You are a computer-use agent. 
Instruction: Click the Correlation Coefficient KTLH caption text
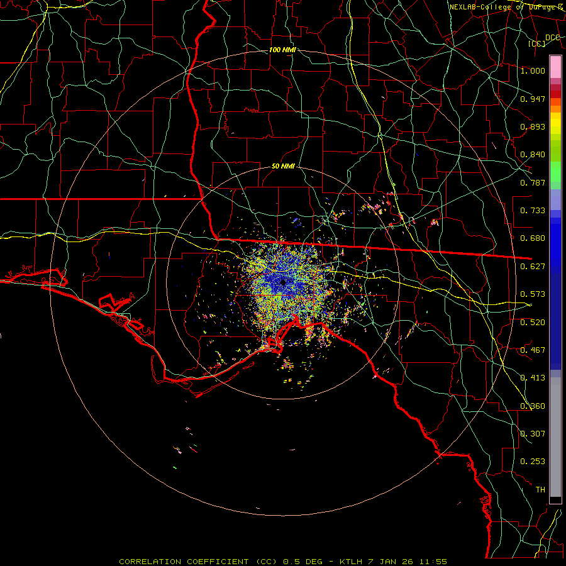283,562
